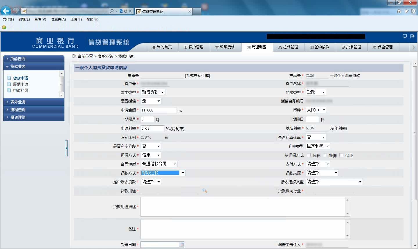This screenshot has height=249, width=418.
Task: Open the 工具(T) menu
Action: click(x=76, y=19)
